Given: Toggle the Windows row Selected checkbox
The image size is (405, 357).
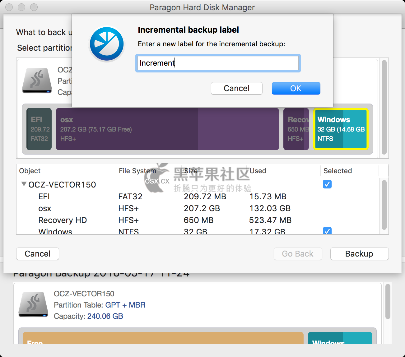Looking at the screenshot, I should [327, 231].
